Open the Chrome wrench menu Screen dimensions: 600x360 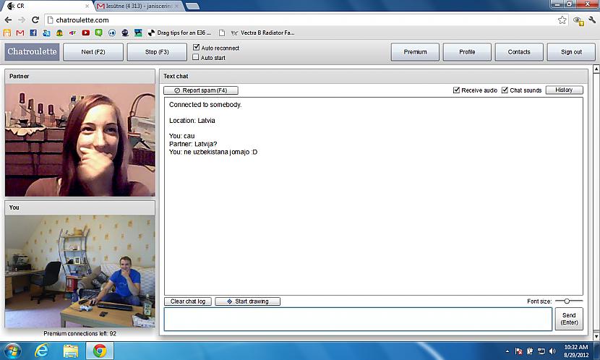pyautogui.click(x=592, y=20)
